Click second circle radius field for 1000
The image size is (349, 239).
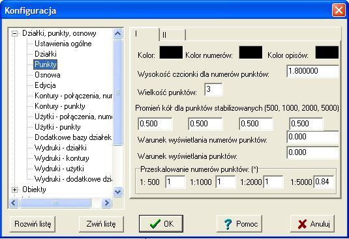[x=205, y=124]
